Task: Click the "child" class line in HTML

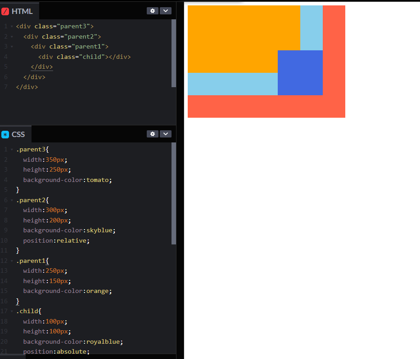Action: pyautogui.click(x=84, y=57)
